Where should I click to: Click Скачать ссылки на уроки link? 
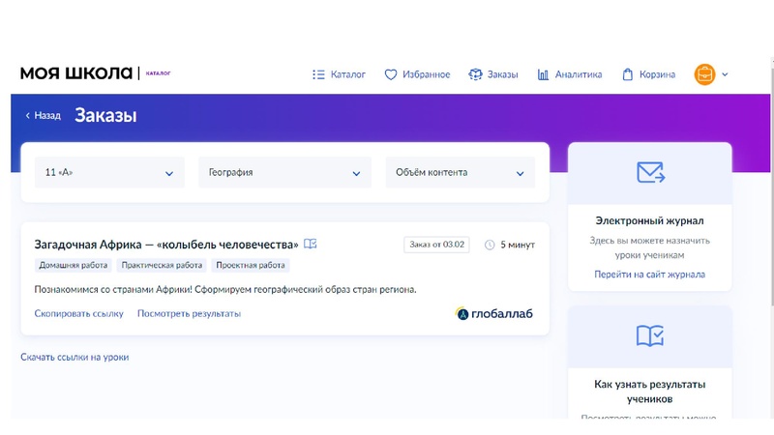pos(74,358)
